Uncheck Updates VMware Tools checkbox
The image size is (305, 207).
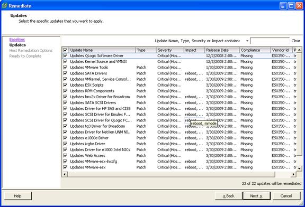[65, 67]
